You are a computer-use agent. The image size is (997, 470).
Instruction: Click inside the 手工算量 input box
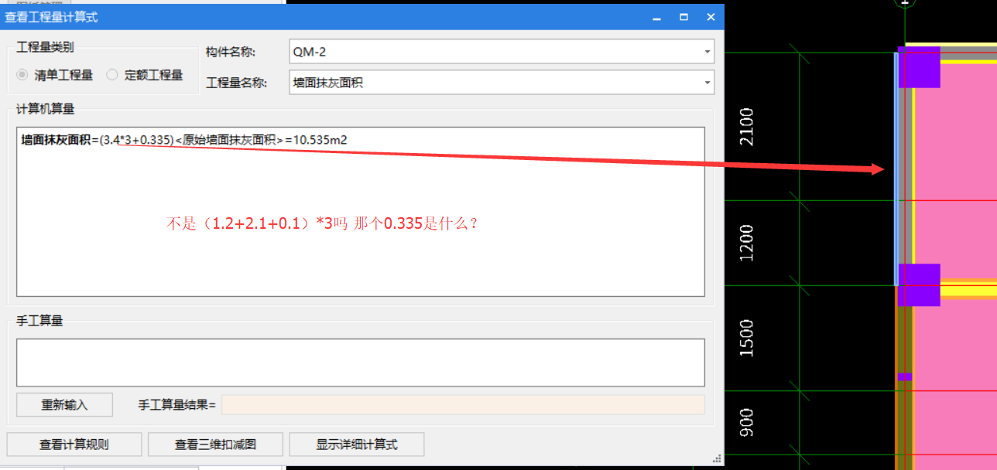[361, 363]
